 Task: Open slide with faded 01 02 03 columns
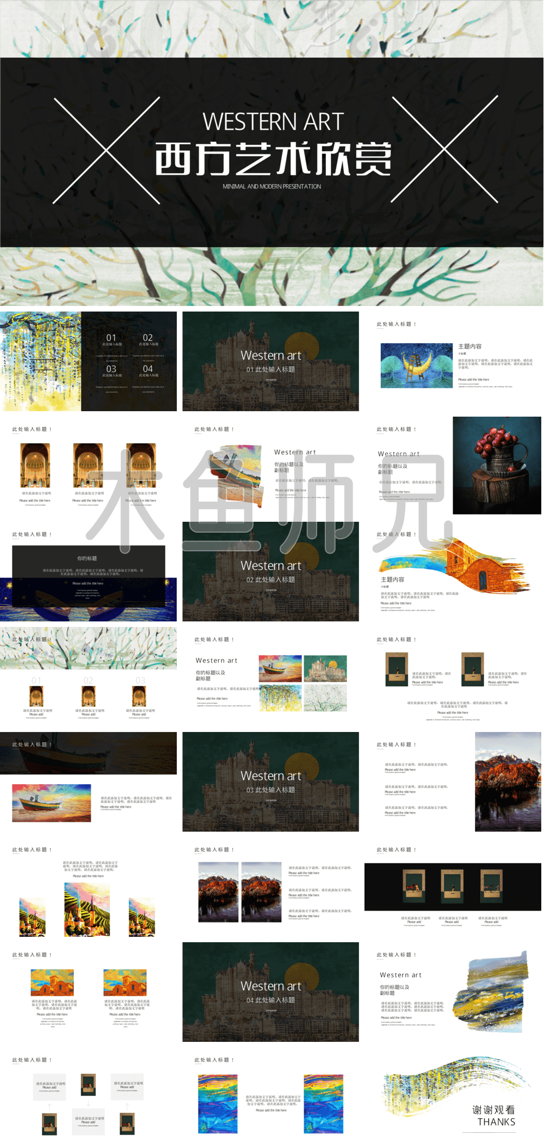click(88, 676)
